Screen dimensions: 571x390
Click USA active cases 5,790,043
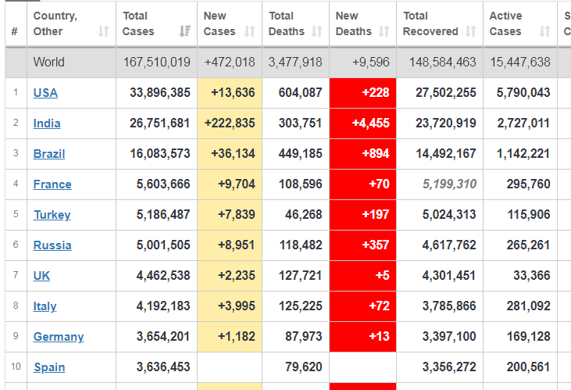[523, 92]
